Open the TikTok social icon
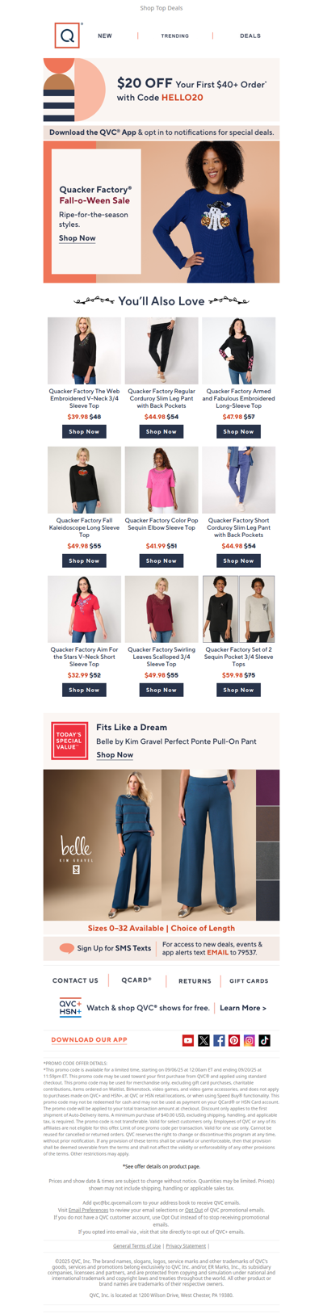This screenshot has width=323, height=1314. tap(265, 1040)
